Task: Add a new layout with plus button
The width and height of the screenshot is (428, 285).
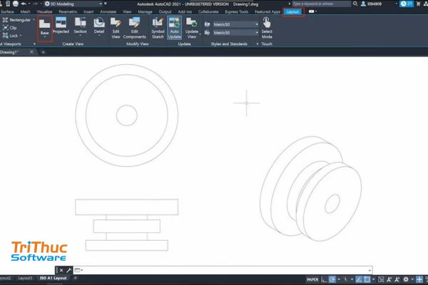Action: point(75,278)
